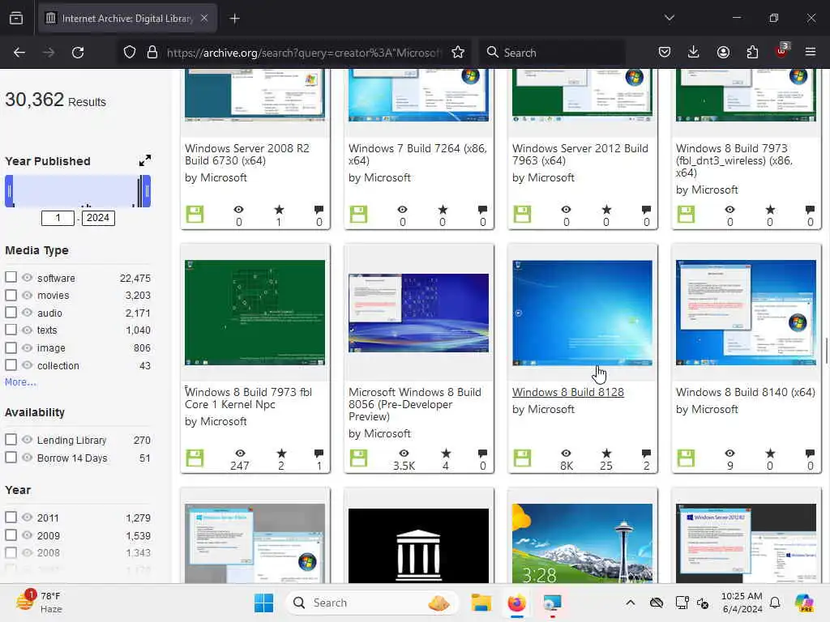
Task: Hide 2011 results with eye icon
Action: (x=27, y=518)
